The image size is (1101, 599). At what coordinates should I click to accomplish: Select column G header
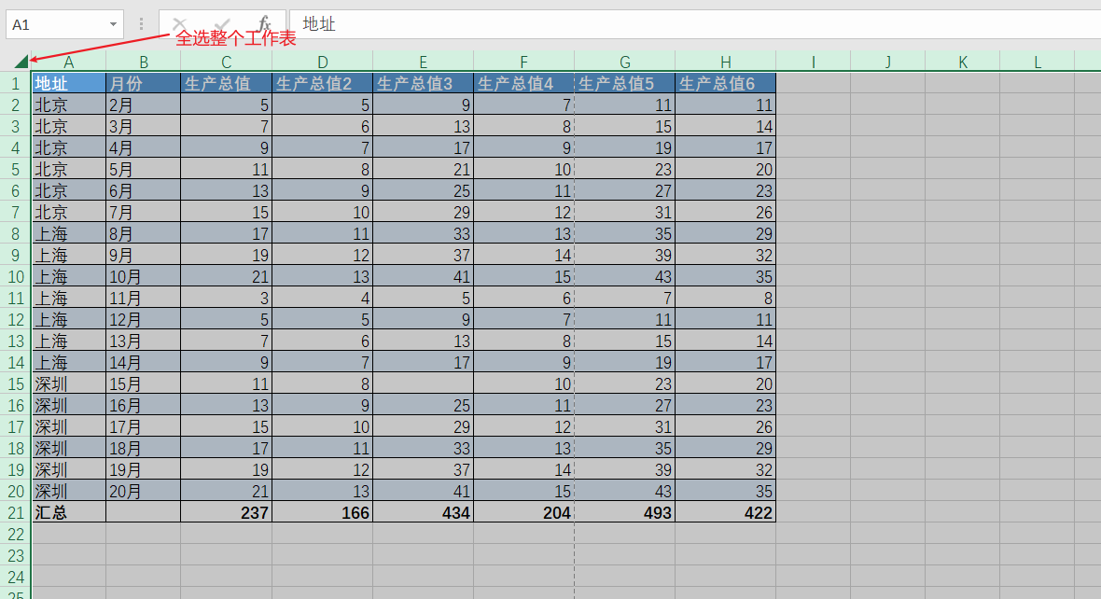tap(625, 62)
